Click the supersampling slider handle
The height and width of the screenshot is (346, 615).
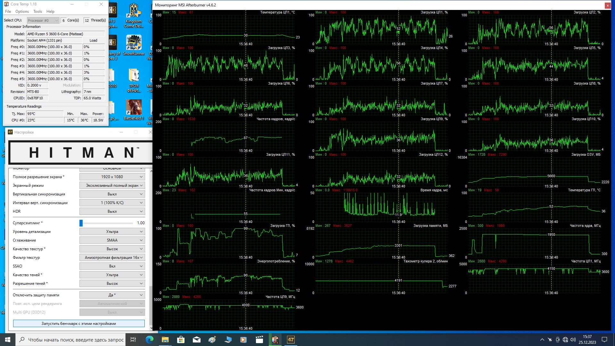tap(81, 223)
